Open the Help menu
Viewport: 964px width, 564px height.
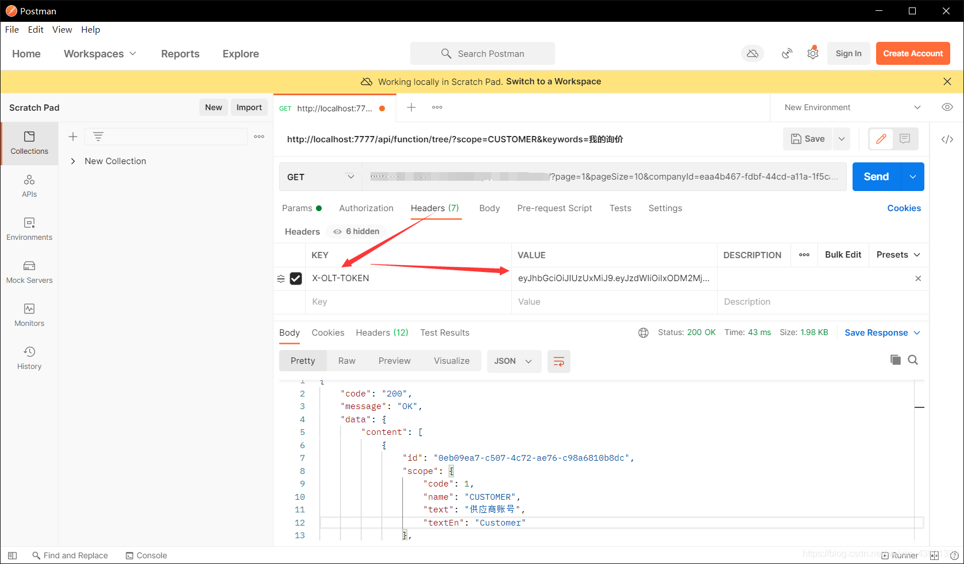pyautogui.click(x=91, y=30)
